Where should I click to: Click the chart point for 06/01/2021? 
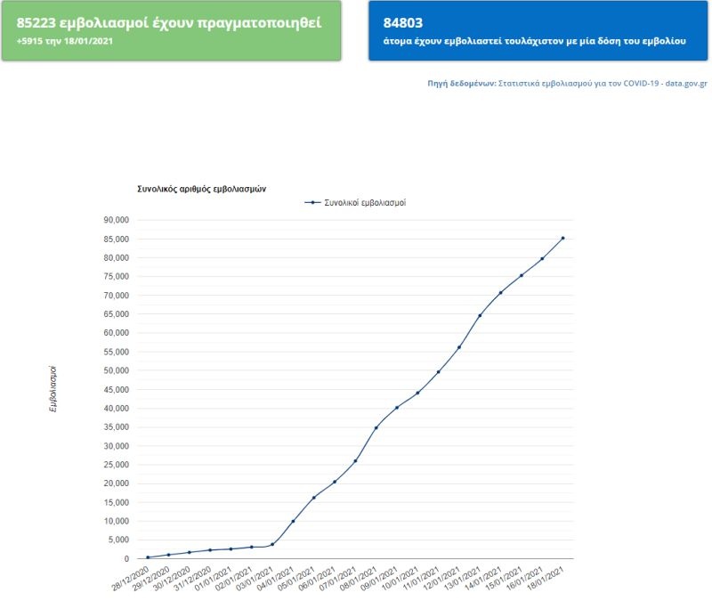click(335, 482)
